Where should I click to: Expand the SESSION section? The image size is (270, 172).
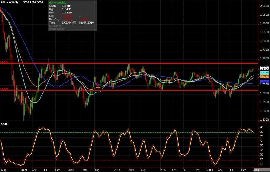(x=94, y=26)
